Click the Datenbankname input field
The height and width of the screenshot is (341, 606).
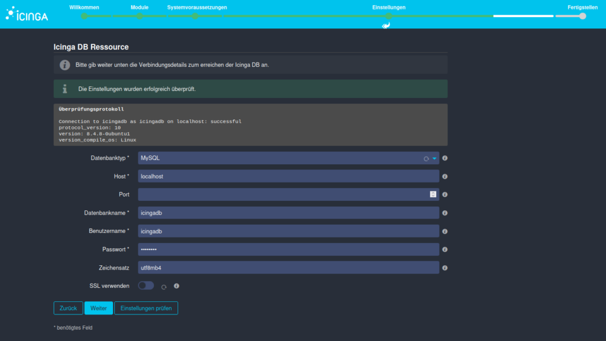[288, 213]
